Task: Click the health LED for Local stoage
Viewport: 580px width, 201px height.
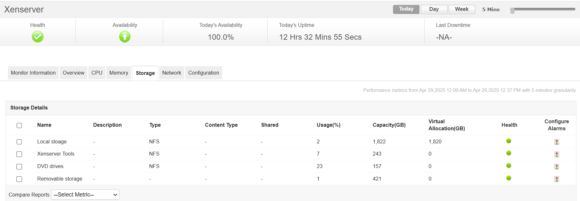Action: coord(509,141)
